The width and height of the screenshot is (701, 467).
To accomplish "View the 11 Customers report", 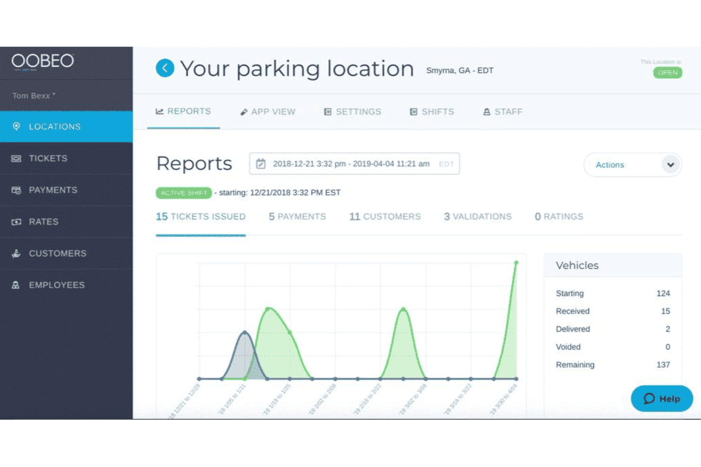I will (x=385, y=217).
